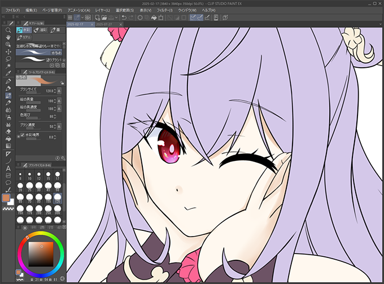Click the Fill bucket command bar icon

154,18
